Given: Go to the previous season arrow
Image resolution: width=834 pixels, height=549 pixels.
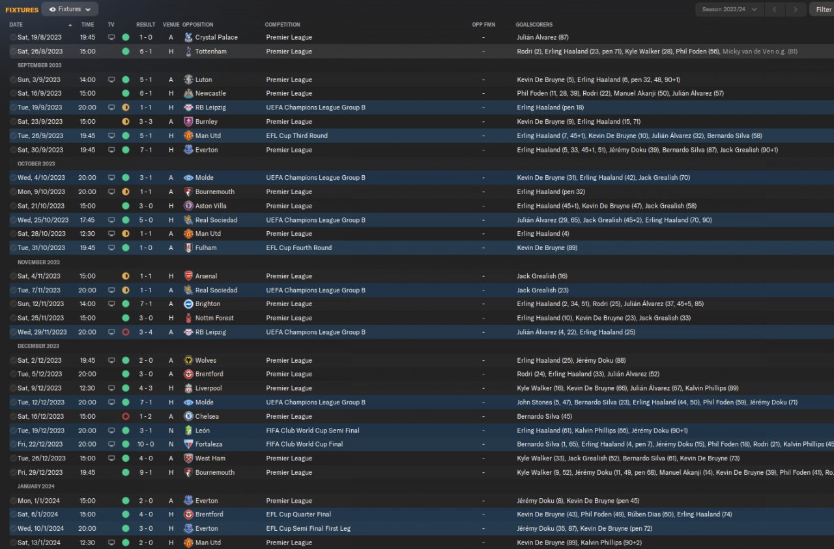Looking at the screenshot, I should (775, 9).
